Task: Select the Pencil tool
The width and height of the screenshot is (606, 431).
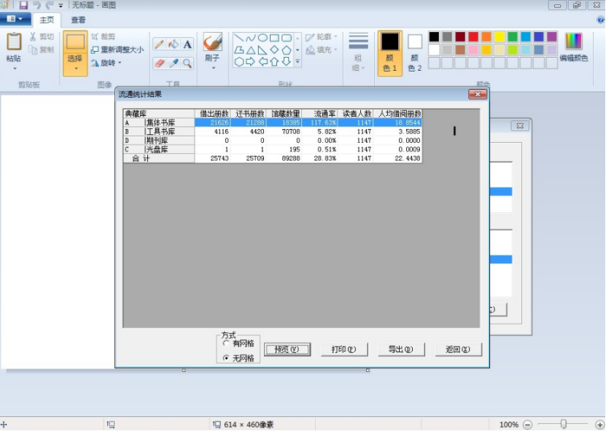Action: tap(159, 44)
